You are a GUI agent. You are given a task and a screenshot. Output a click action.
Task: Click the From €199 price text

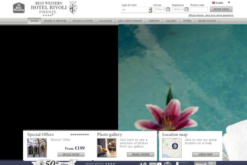(x=75, y=148)
